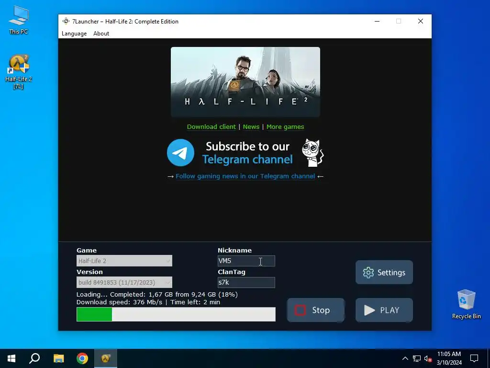
Task: Click the Telegram paper-plane logo
Action: tap(180, 153)
